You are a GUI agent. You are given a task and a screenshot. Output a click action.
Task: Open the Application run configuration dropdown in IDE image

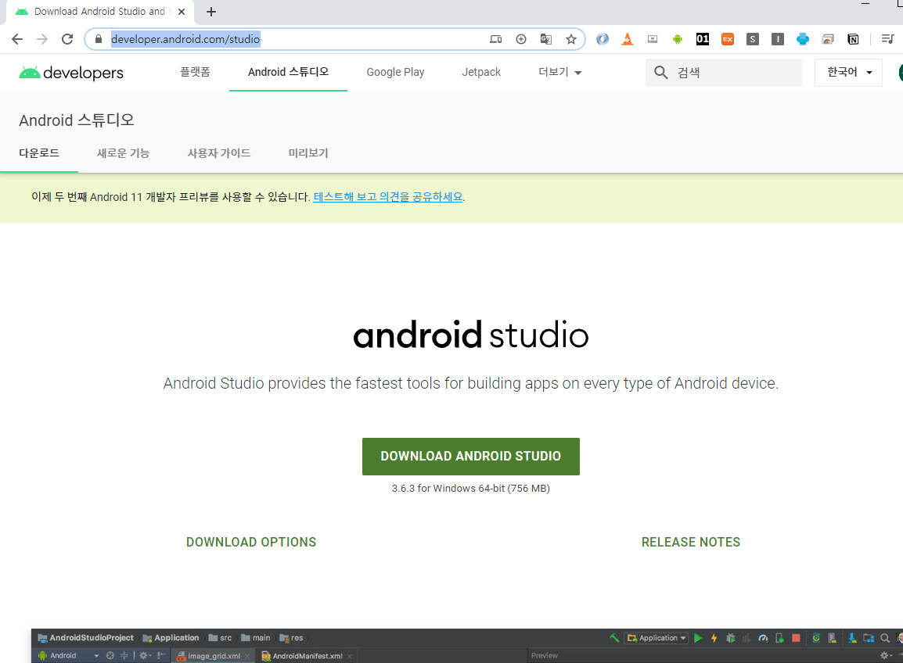(657, 638)
